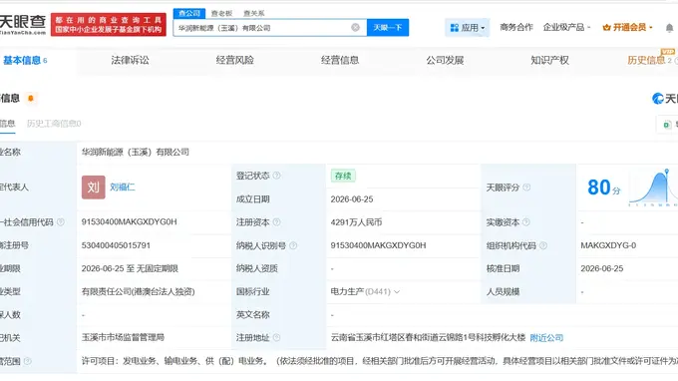Click the 附近公司 link

click(546, 338)
